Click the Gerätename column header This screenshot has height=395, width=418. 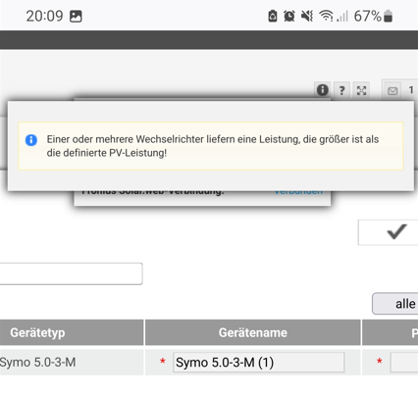253,332
